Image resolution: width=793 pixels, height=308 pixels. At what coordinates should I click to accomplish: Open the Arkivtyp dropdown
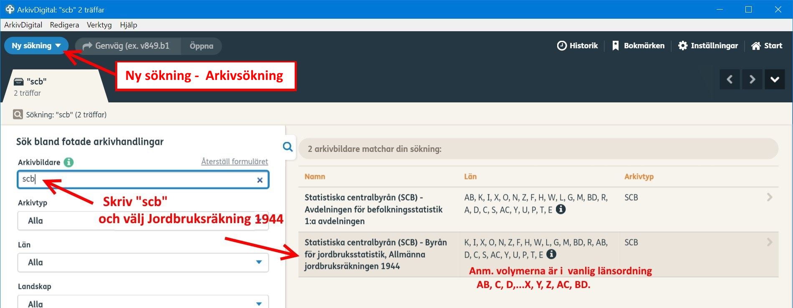point(143,221)
